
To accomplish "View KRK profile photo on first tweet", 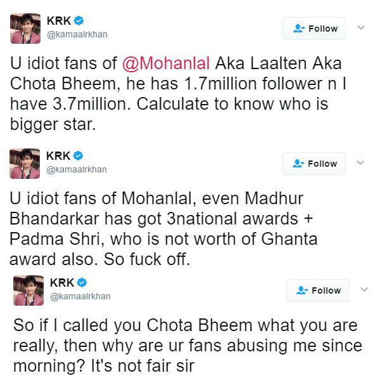I will tap(25, 29).
